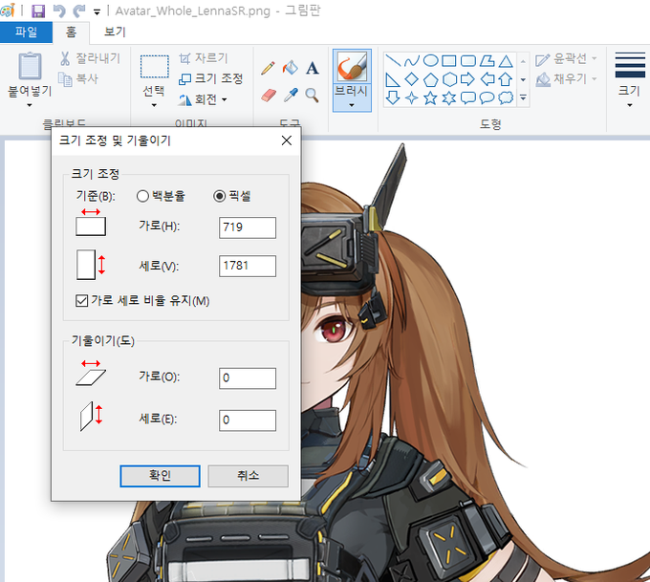Open Quick Access Toolbar customize dropdown

(97, 12)
